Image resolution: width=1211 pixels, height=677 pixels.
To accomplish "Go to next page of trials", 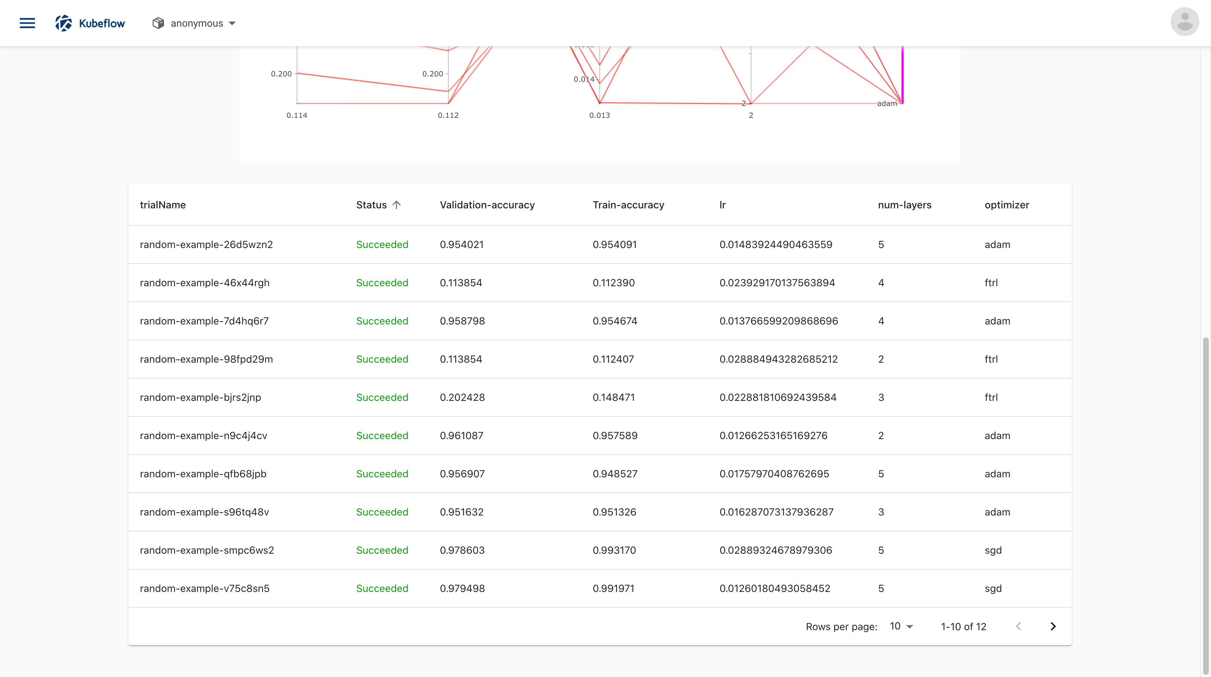I will click(1053, 626).
